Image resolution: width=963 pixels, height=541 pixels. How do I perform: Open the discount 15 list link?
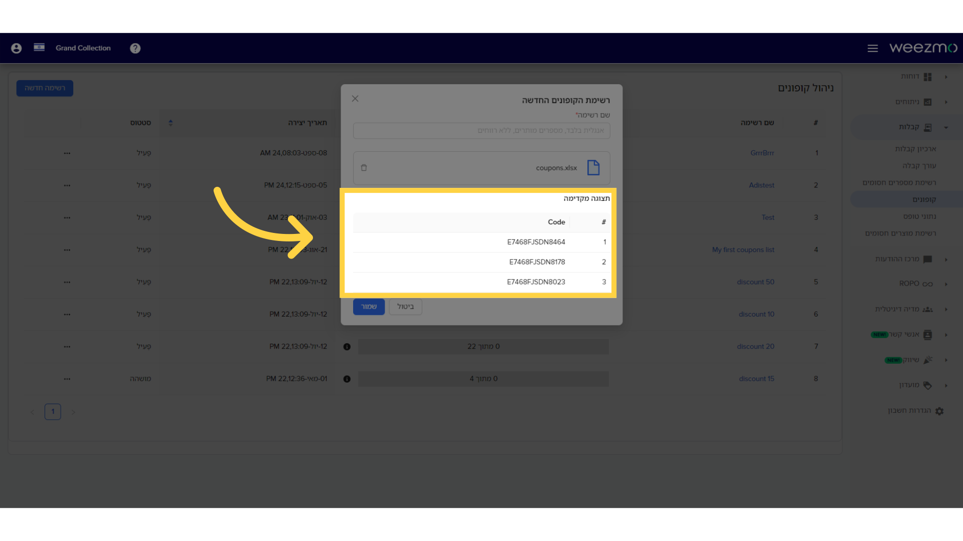click(x=756, y=379)
